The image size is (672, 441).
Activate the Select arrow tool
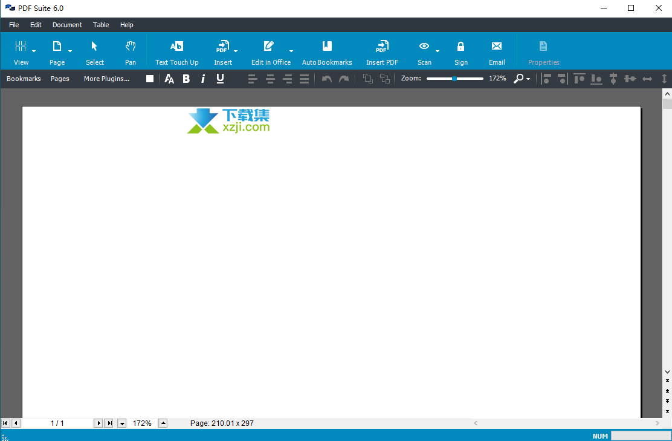pos(95,53)
